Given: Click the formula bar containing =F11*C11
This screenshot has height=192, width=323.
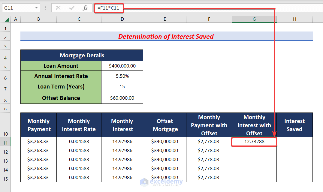Looking at the screenshot, I should [x=109, y=8].
